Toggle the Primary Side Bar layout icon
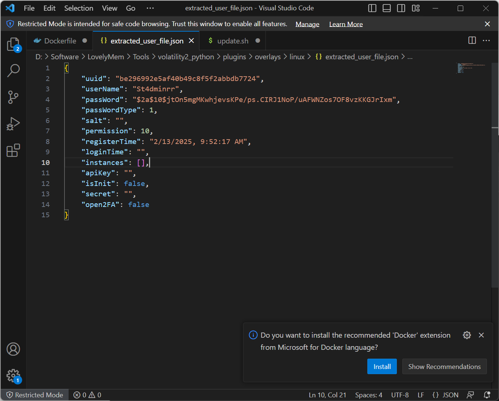Viewport: 499px width, 401px height. pos(372,8)
